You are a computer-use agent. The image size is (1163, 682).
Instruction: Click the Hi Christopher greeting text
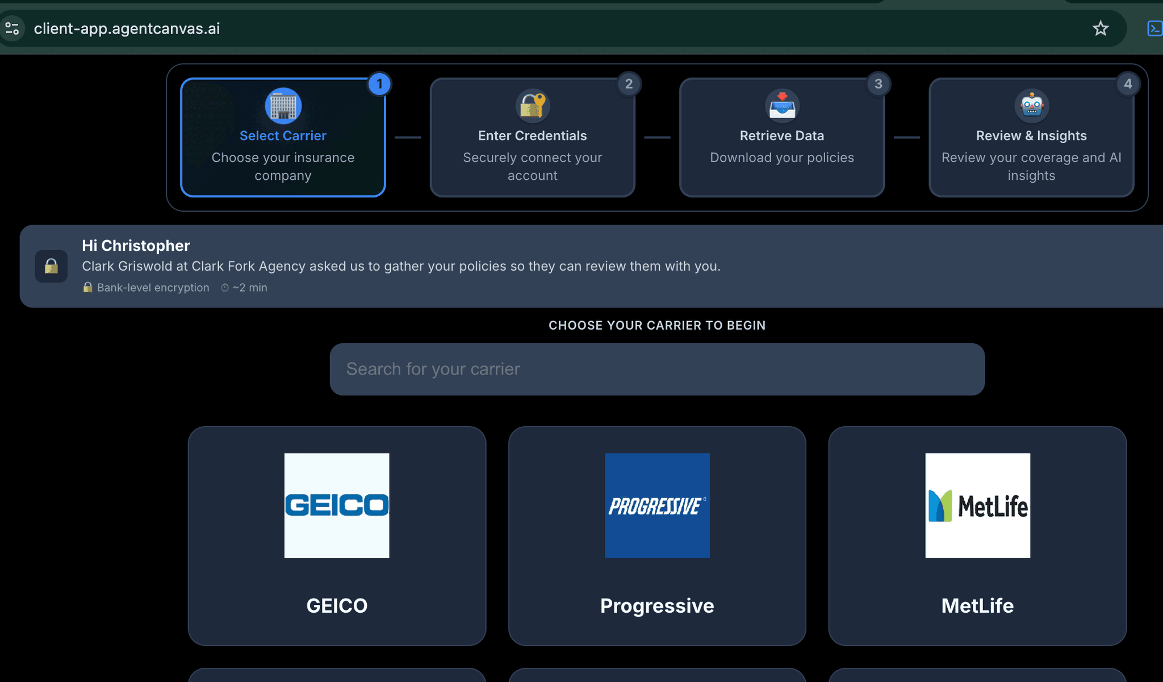coord(136,246)
